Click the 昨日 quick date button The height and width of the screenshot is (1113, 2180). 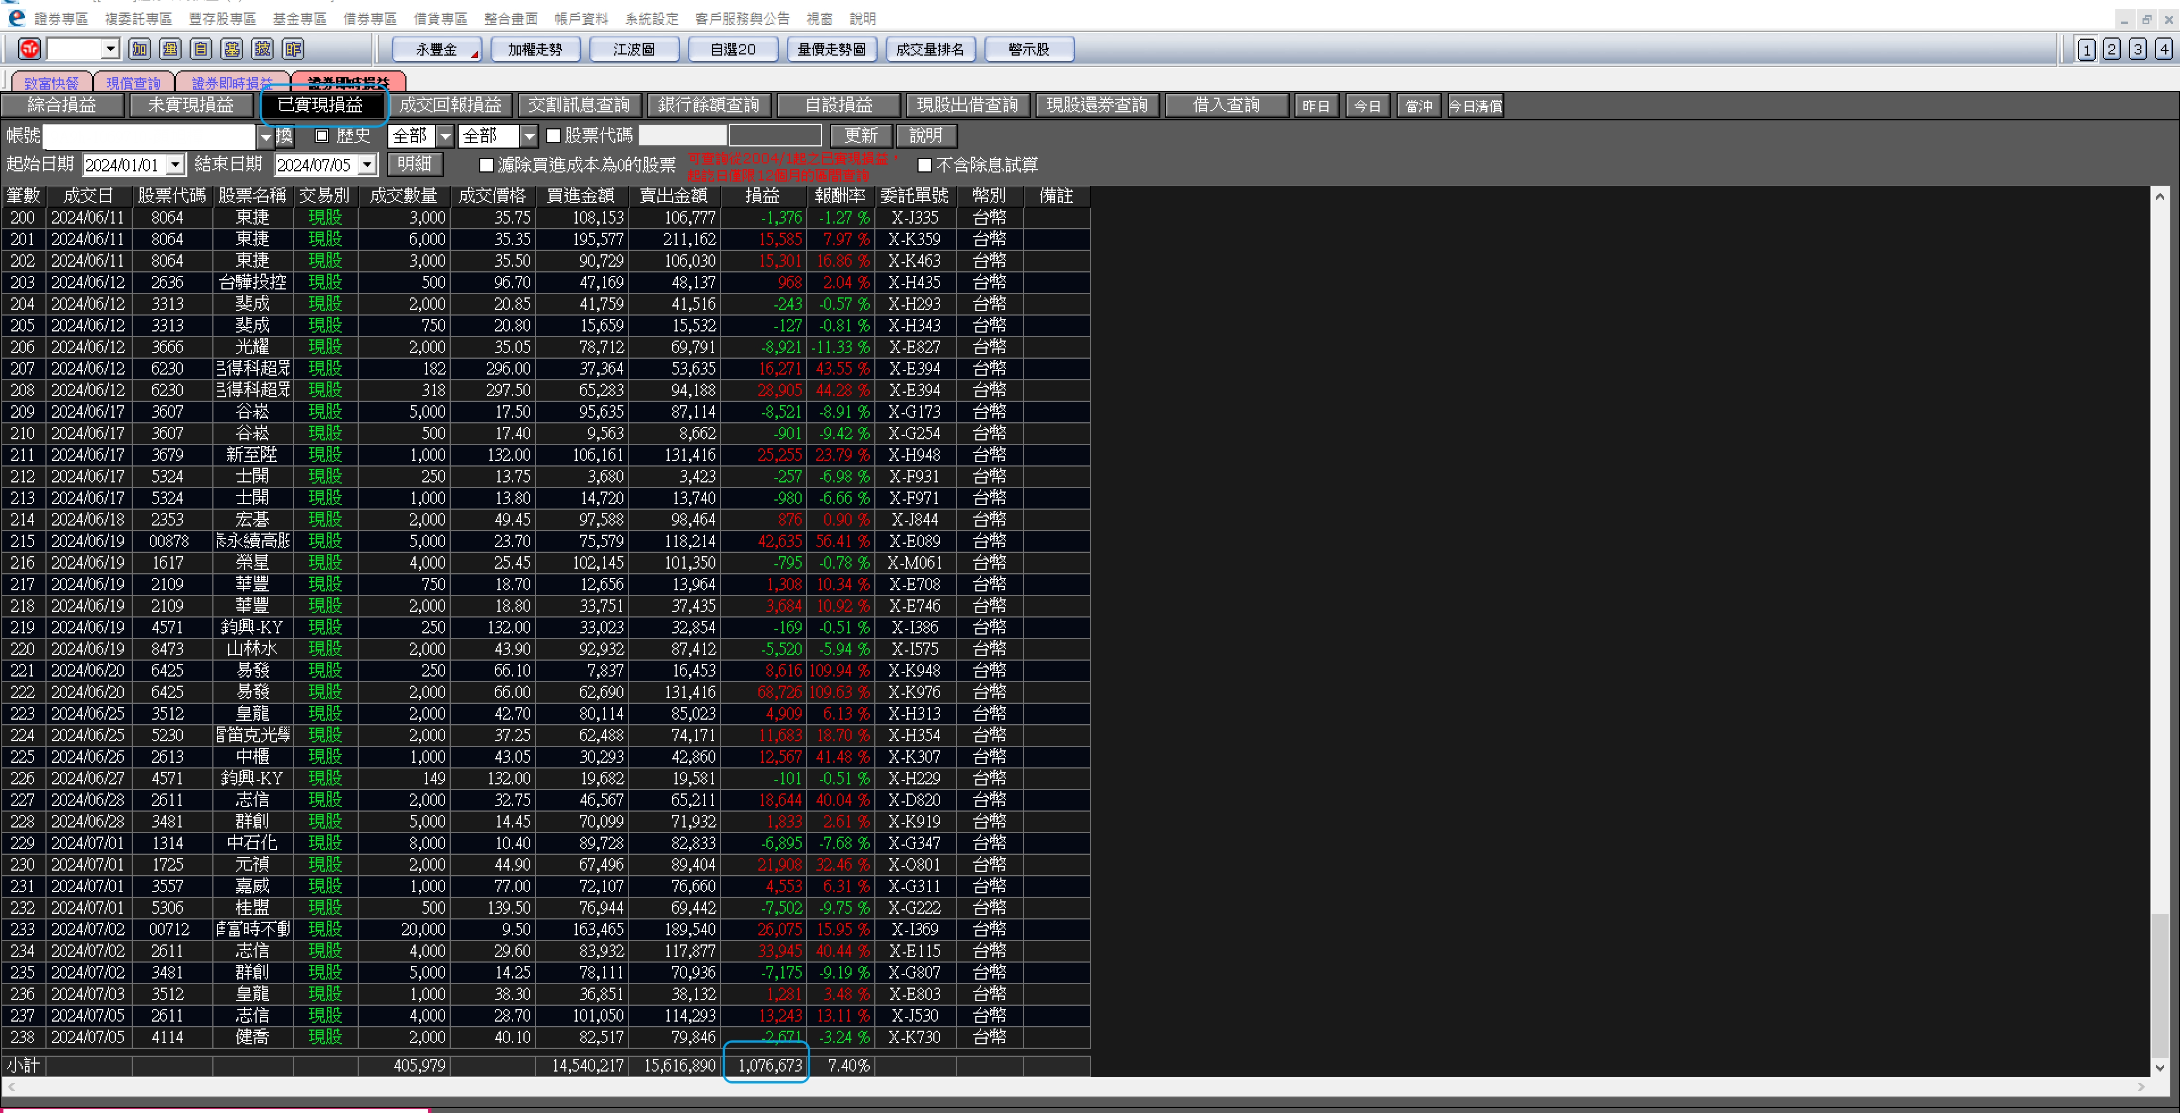tap(1316, 106)
